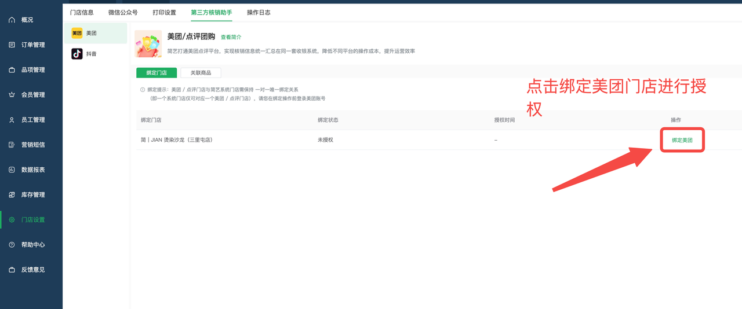Click the 订单管理 order icon
742x309 pixels.
[x=12, y=45]
